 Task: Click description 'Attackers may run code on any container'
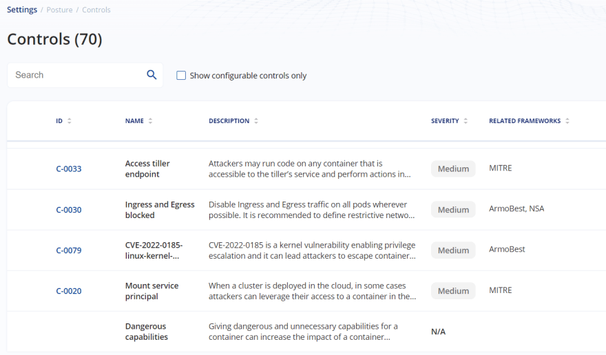pyautogui.click(x=310, y=169)
